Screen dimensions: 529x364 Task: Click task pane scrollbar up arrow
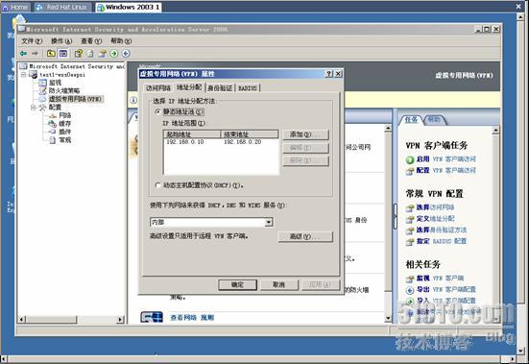(x=495, y=131)
